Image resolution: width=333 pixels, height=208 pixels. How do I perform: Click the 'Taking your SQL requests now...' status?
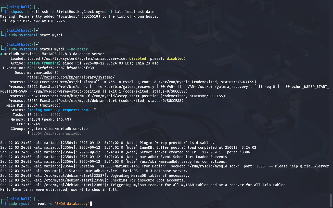click(x=62, y=110)
